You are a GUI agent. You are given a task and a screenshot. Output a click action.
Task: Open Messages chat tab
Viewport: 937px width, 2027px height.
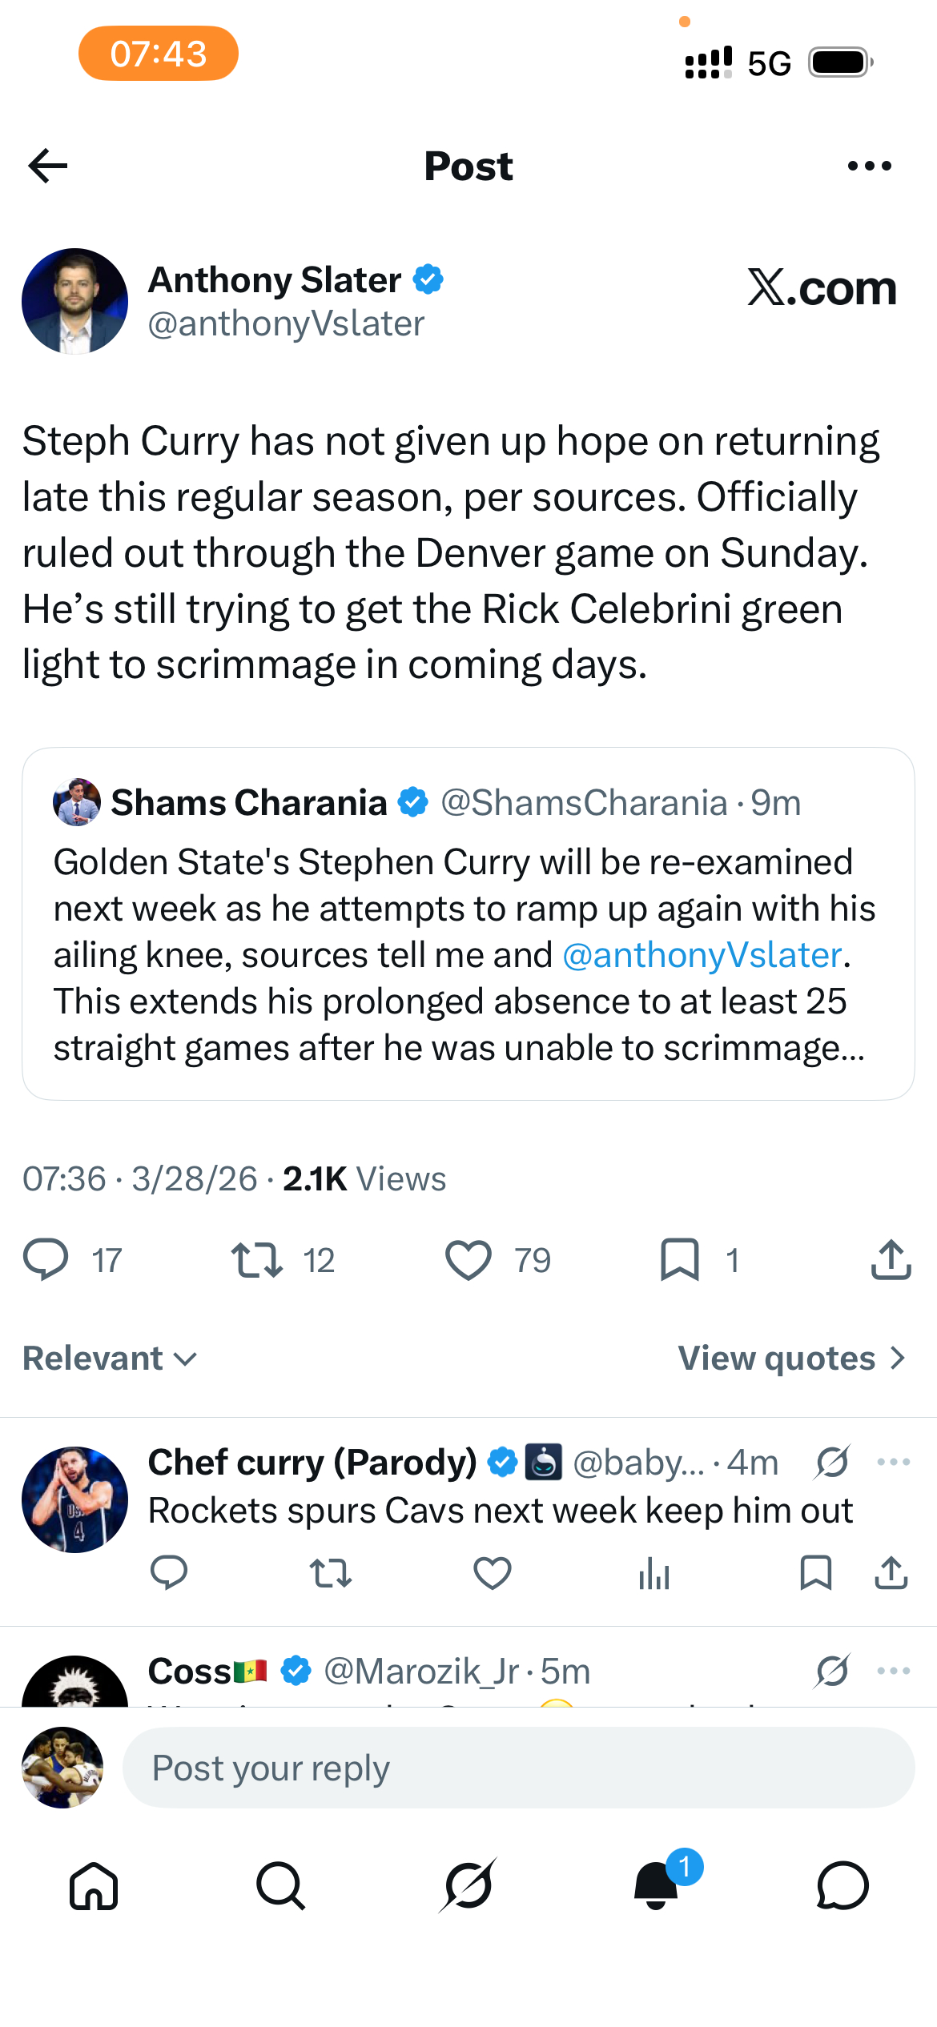click(842, 1886)
